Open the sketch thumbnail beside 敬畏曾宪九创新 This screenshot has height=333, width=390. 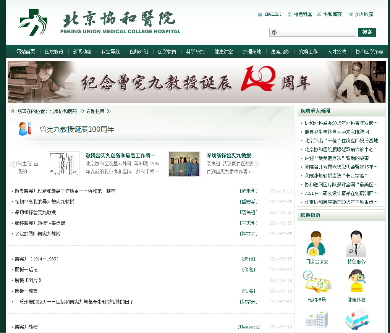pyautogui.click(x=64, y=164)
